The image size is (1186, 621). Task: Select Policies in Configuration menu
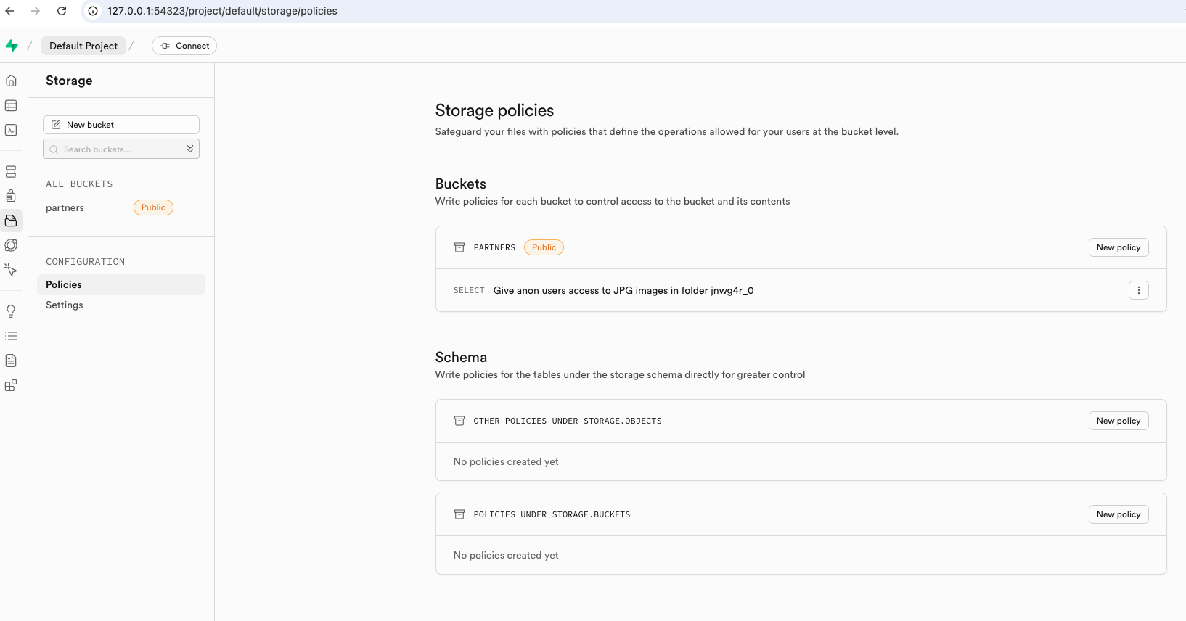coord(64,284)
